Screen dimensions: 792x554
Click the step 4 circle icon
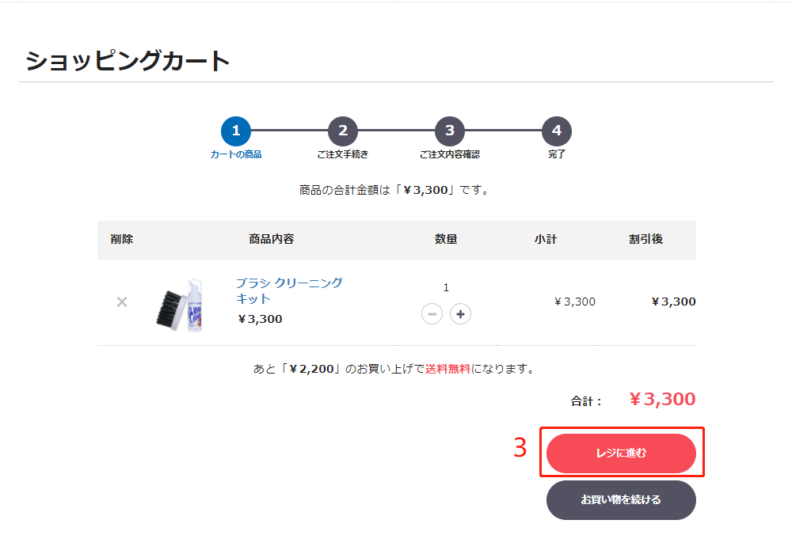557,131
